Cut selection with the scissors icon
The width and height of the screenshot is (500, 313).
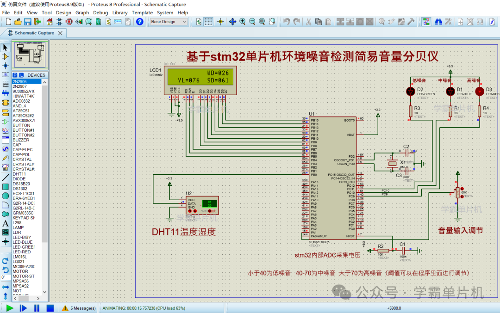click(309, 22)
